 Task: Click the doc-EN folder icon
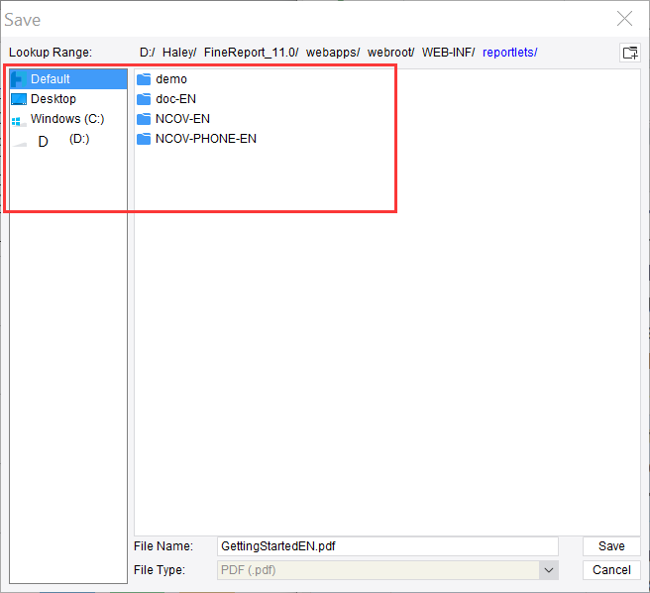[x=144, y=99]
